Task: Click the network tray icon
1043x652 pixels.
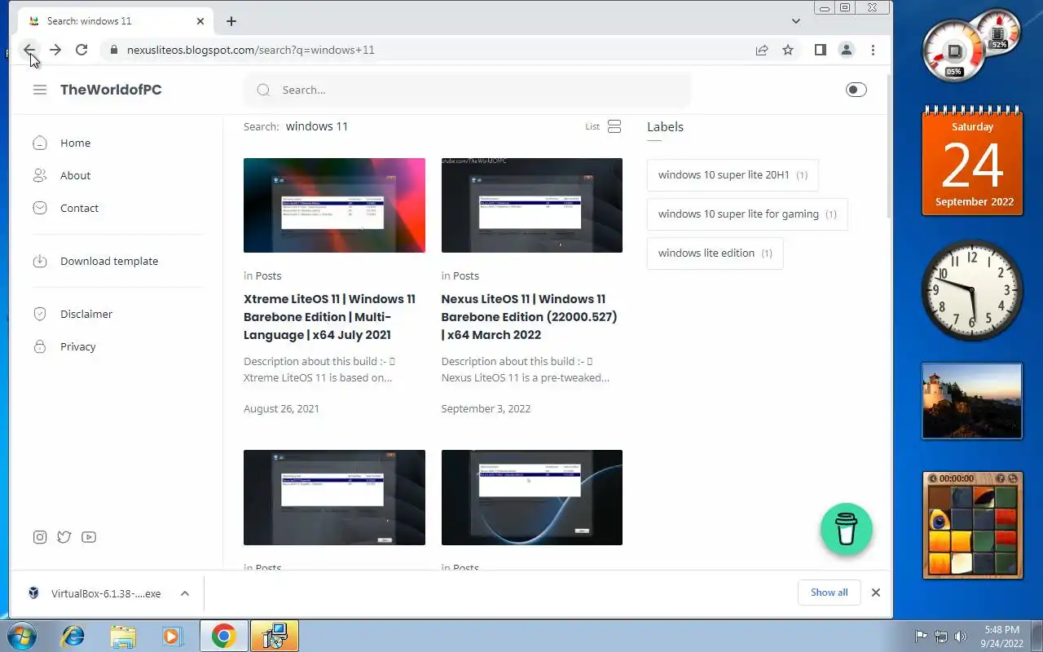Action: (941, 637)
